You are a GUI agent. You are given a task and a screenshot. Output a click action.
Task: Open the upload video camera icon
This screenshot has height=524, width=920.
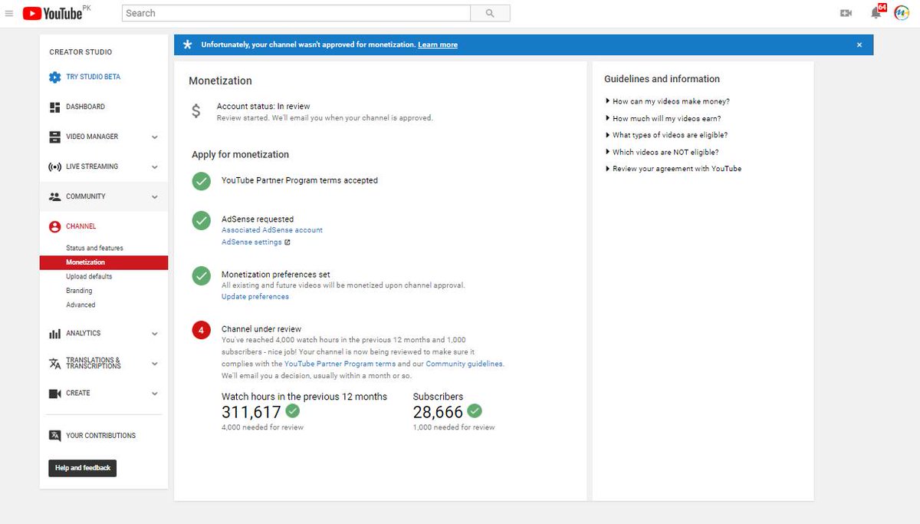click(x=846, y=13)
